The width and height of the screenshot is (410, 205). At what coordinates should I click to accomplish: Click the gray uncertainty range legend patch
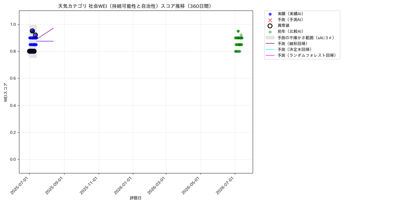point(270,38)
